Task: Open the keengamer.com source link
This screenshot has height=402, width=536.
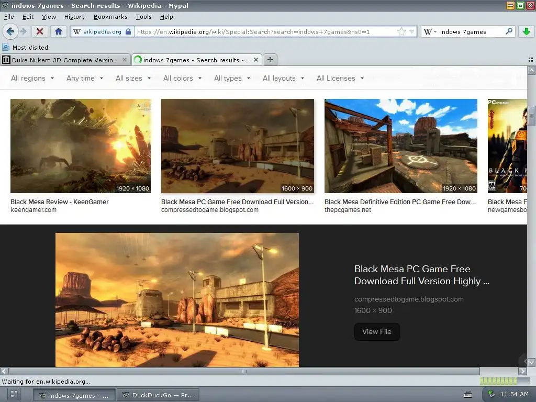Action: [x=33, y=210]
